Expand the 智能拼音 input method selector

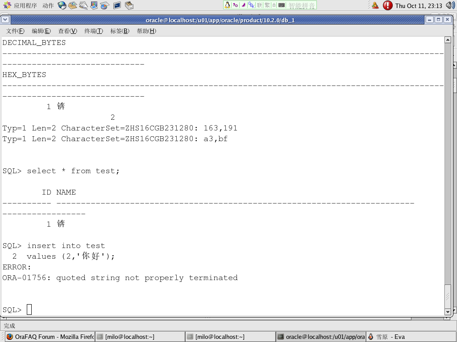click(301, 5)
